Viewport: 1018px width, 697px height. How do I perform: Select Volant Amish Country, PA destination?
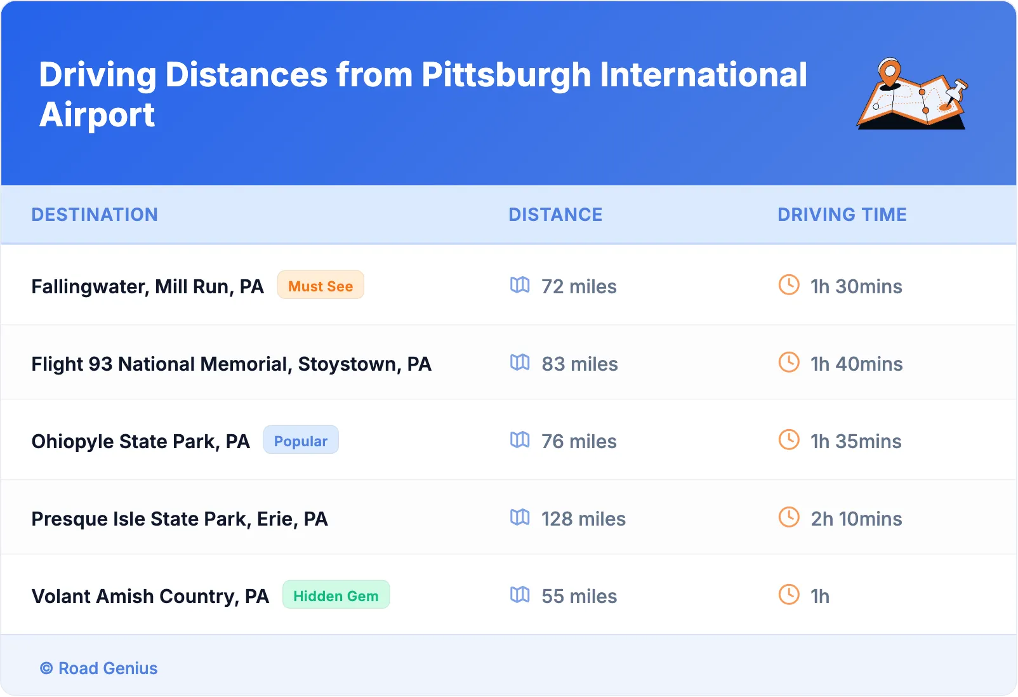(x=150, y=597)
